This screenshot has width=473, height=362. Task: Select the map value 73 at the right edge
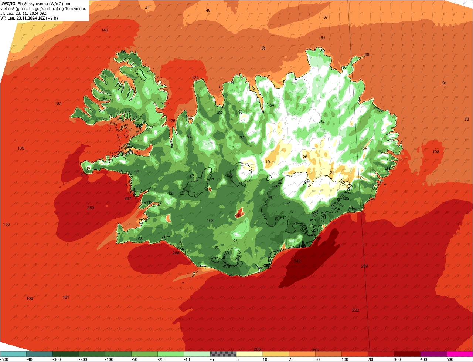467,119
